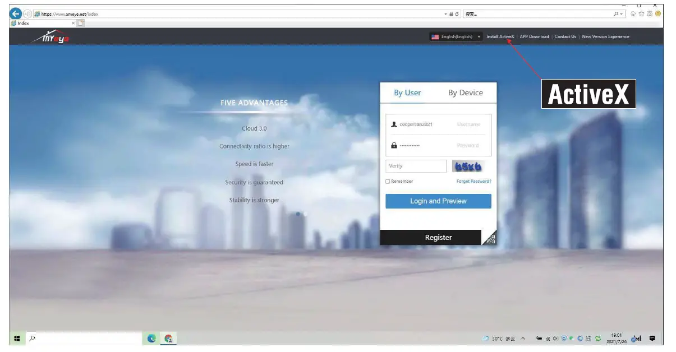Open New Version Experience link
The width and height of the screenshot is (676, 352).
[x=606, y=36]
